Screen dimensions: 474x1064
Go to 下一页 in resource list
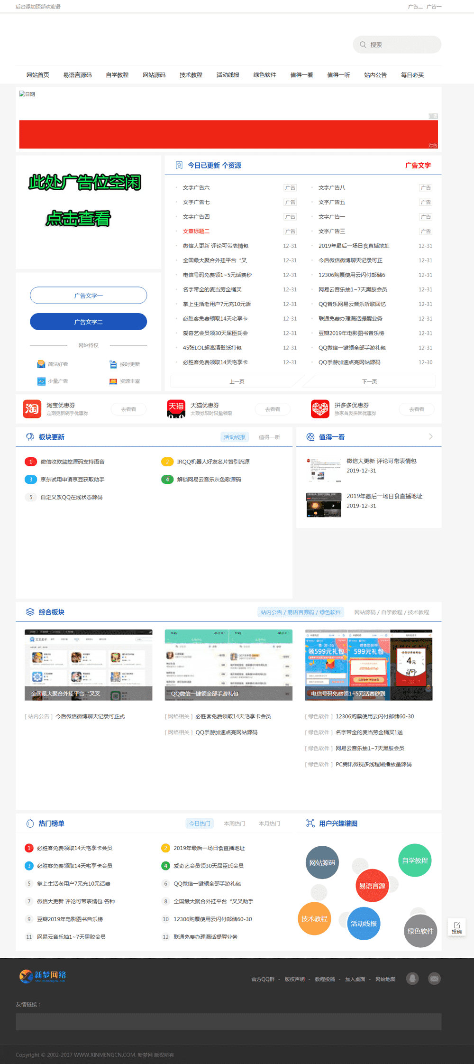(x=369, y=381)
